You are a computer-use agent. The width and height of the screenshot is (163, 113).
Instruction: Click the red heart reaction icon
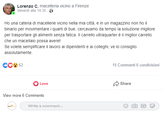coord(10,65)
